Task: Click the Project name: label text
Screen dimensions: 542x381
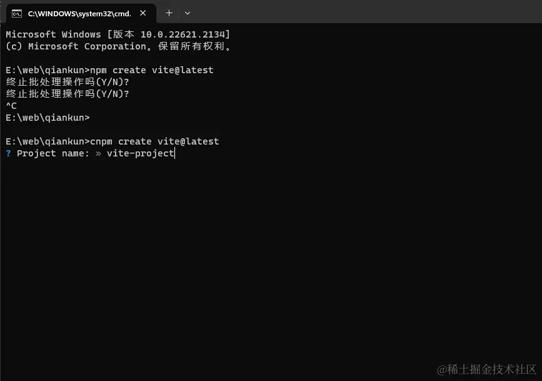Action: pyautogui.click(x=53, y=153)
